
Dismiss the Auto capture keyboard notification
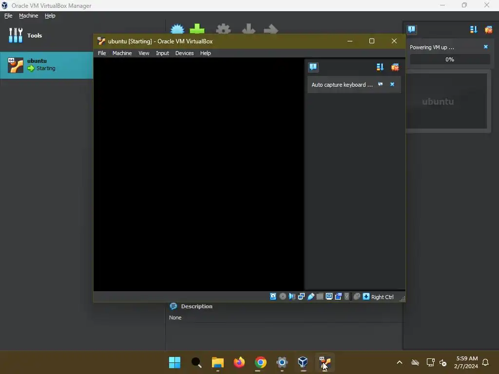click(x=392, y=84)
